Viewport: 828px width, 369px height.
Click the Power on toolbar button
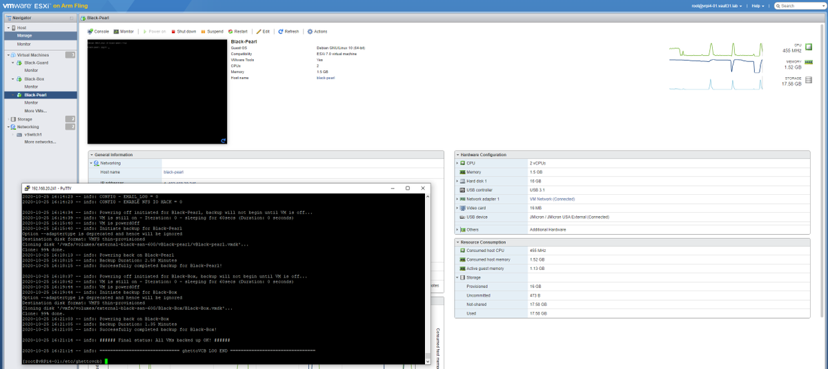[154, 32]
